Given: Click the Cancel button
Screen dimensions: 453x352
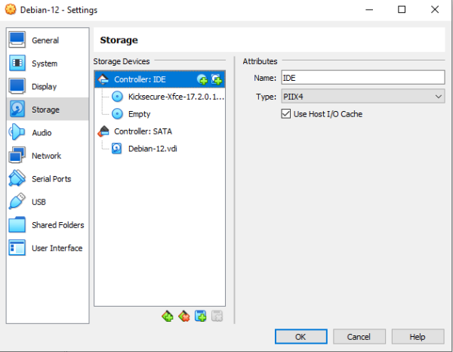Looking at the screenshot, I should point(359,336).
